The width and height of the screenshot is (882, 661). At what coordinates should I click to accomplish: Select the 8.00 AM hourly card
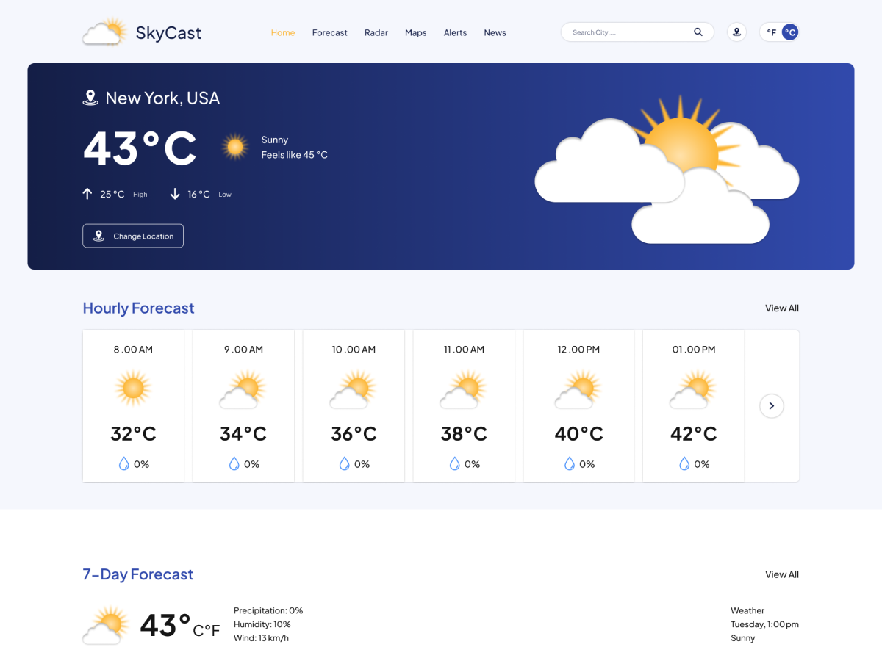click(x=133, y=406)
